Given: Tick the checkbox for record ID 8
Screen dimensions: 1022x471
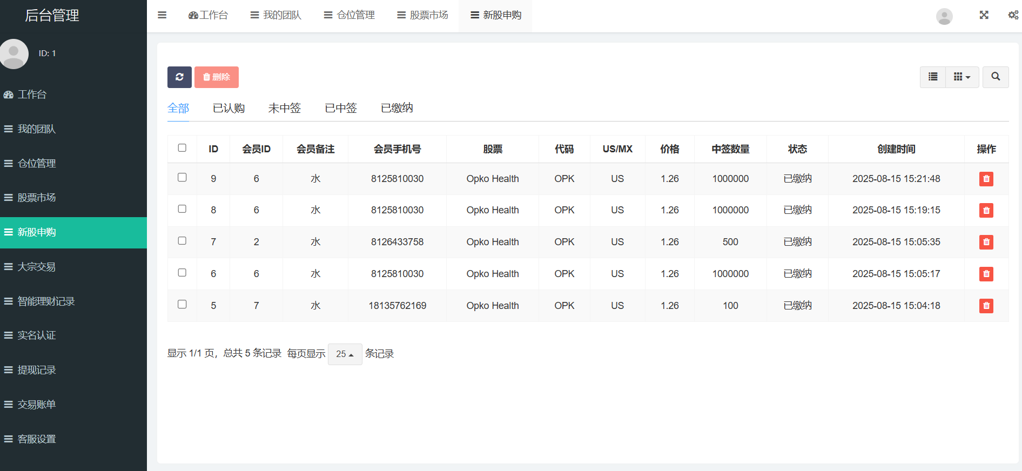Looking at the screenshot, I should coord(182,209).
